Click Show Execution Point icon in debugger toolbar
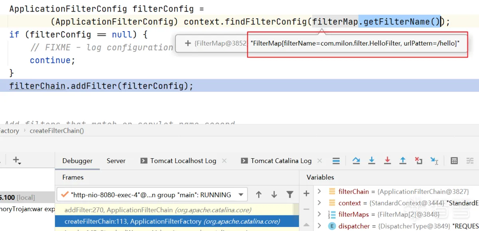This screenshot has height=231, width=479. pyautogui.click(x=336, y=161)
